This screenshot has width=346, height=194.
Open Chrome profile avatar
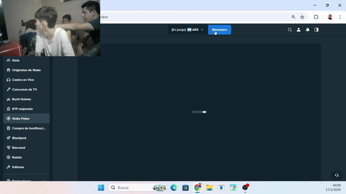(x=330, y=17)
